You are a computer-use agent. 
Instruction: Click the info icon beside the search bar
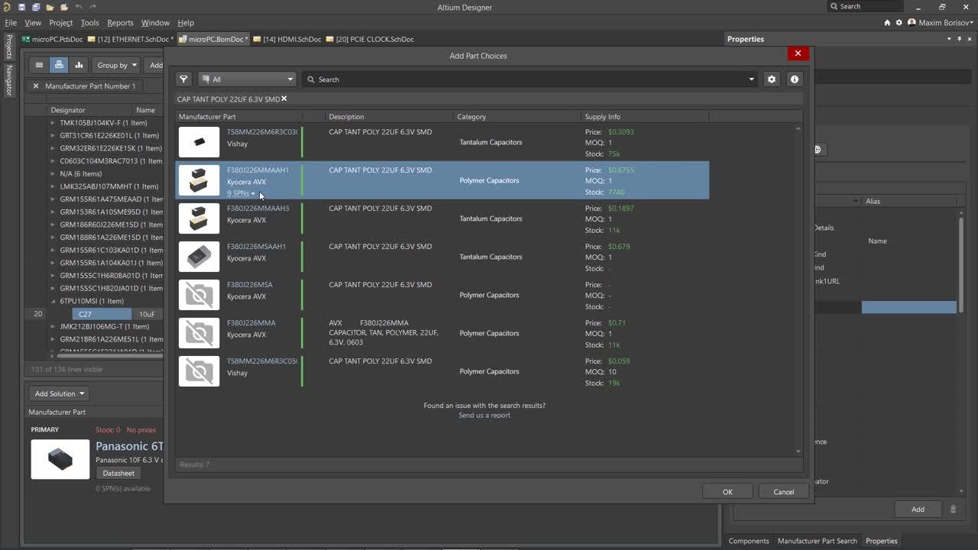click(795, 79)
